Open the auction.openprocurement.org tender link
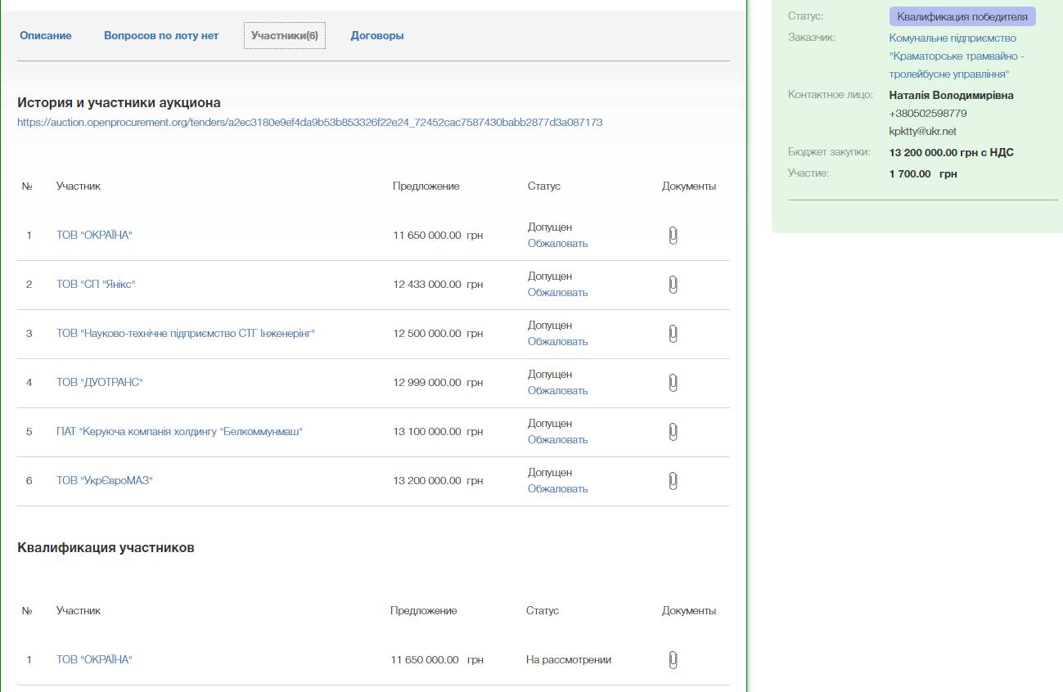Screen dimensions: 1063x692 [x=310, y=123]
